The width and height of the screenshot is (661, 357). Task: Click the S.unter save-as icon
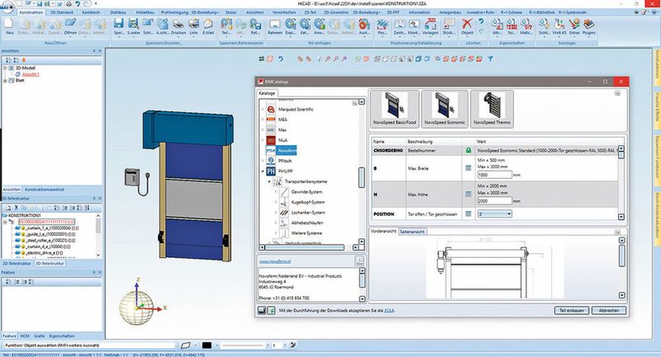[134, 24]
